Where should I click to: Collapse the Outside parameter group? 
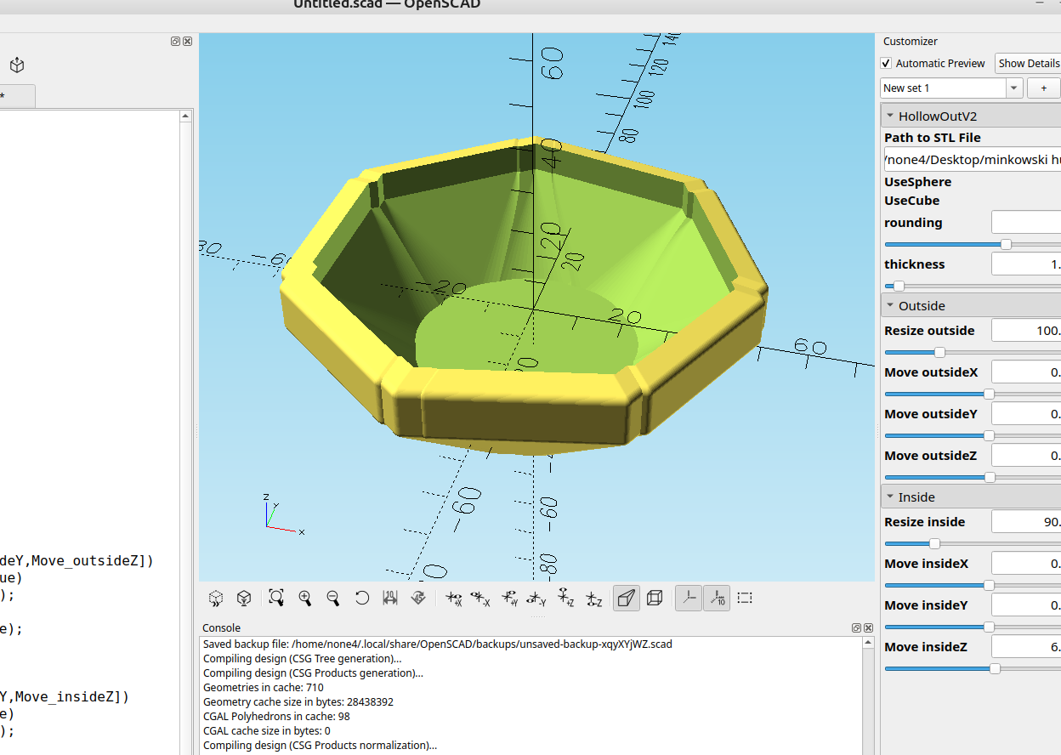point(890,306)
